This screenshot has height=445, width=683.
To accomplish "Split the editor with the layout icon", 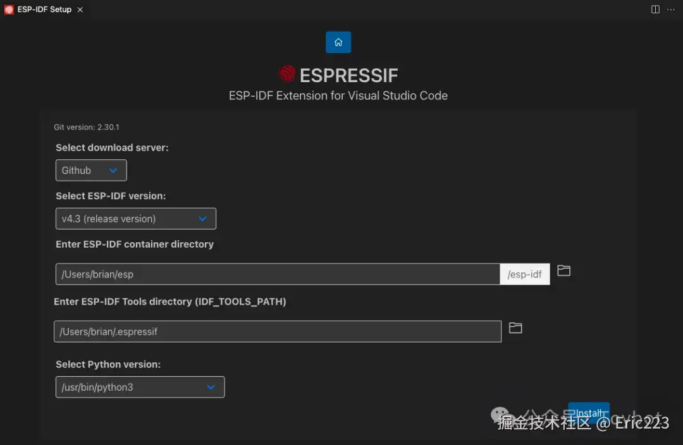I will point(655,9).
